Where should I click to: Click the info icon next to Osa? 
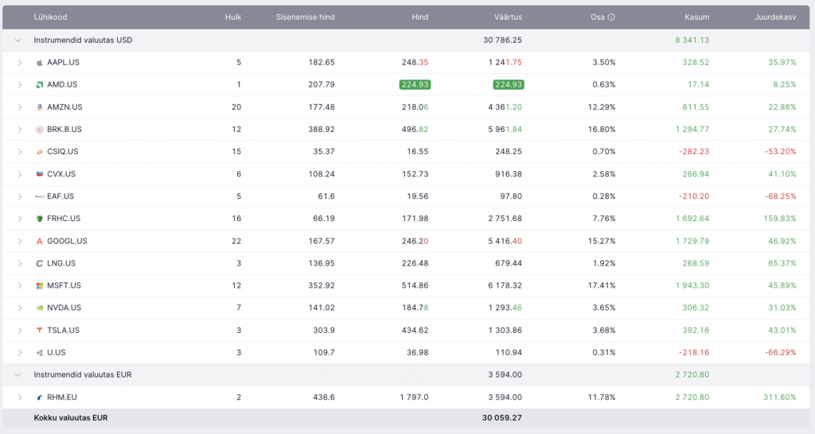click(x=611, y=17)
